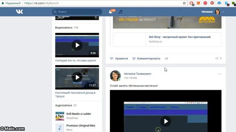
Task: Open the 'час назад' post timestamp
Action: 130,78
